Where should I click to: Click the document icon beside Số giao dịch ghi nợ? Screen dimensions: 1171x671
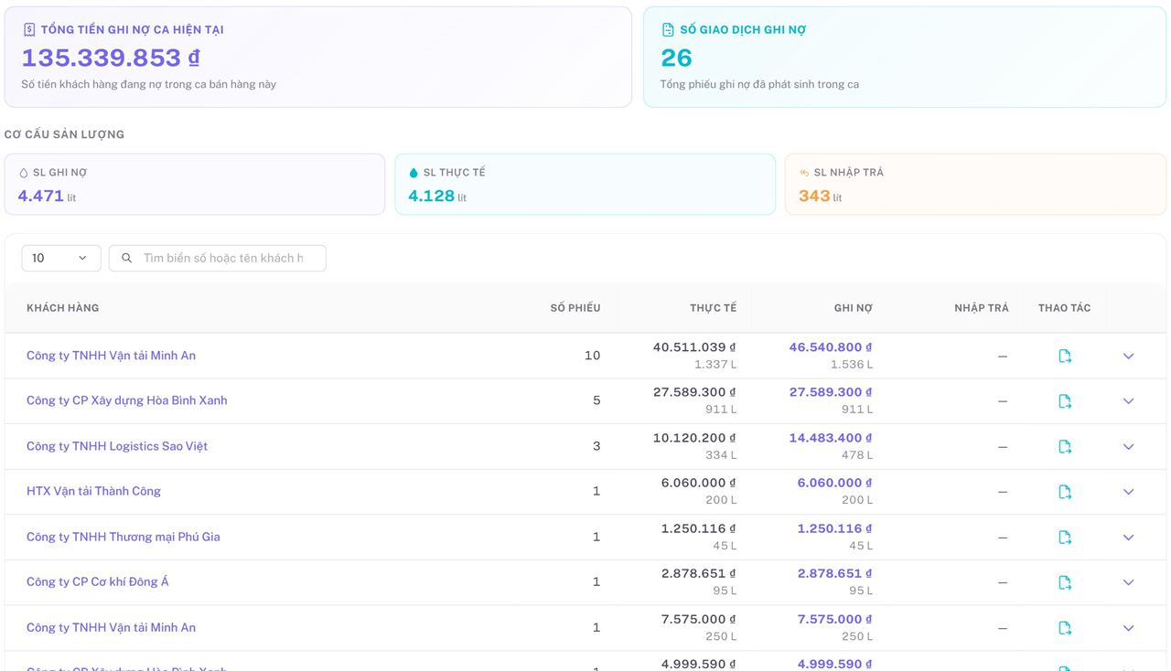[668, 29]
